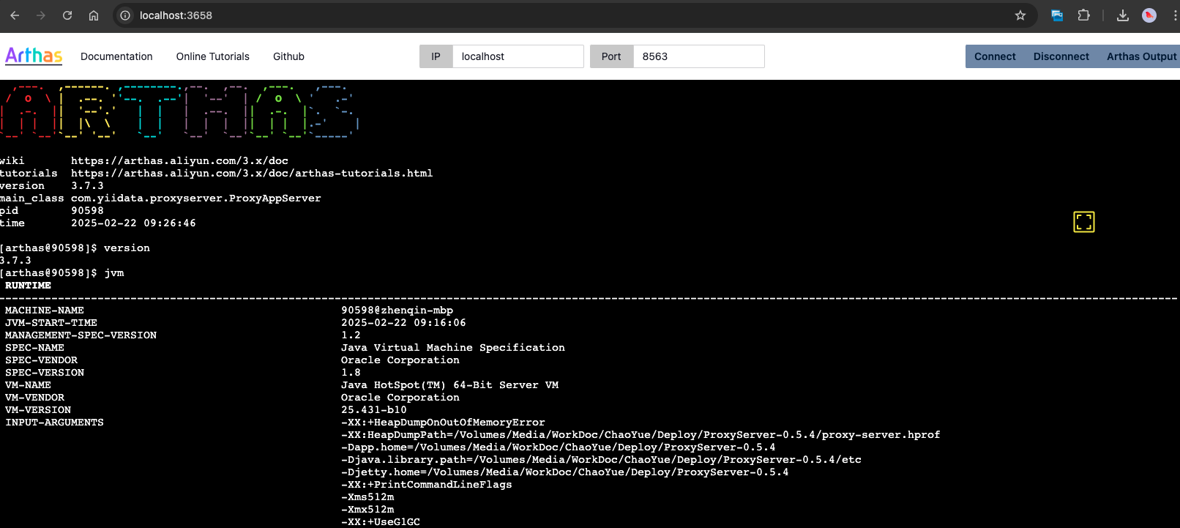The height and width of the screenshot is (528, 1180).
Task: Open Arthas Output
Action: [1141, 56]
